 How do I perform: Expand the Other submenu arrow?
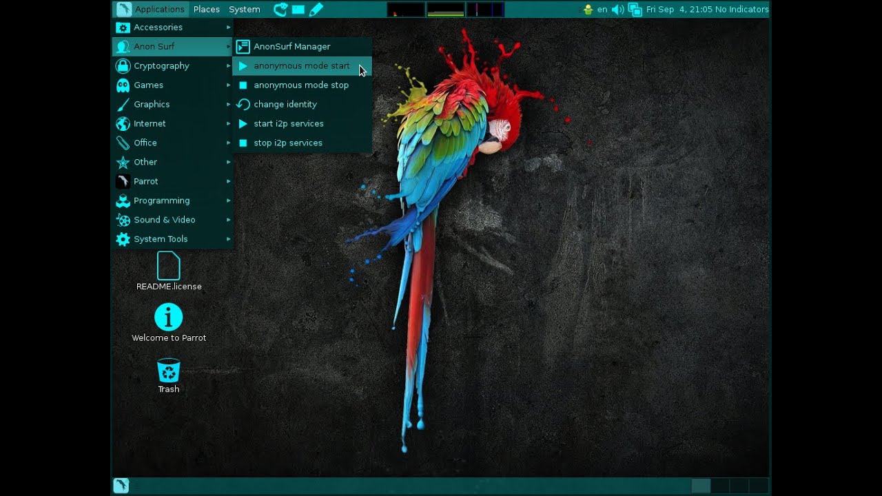pyautogui.click(x=229, y=163)
